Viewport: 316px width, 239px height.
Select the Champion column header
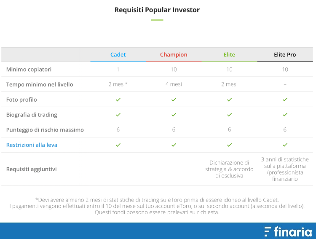click(174, 55)
